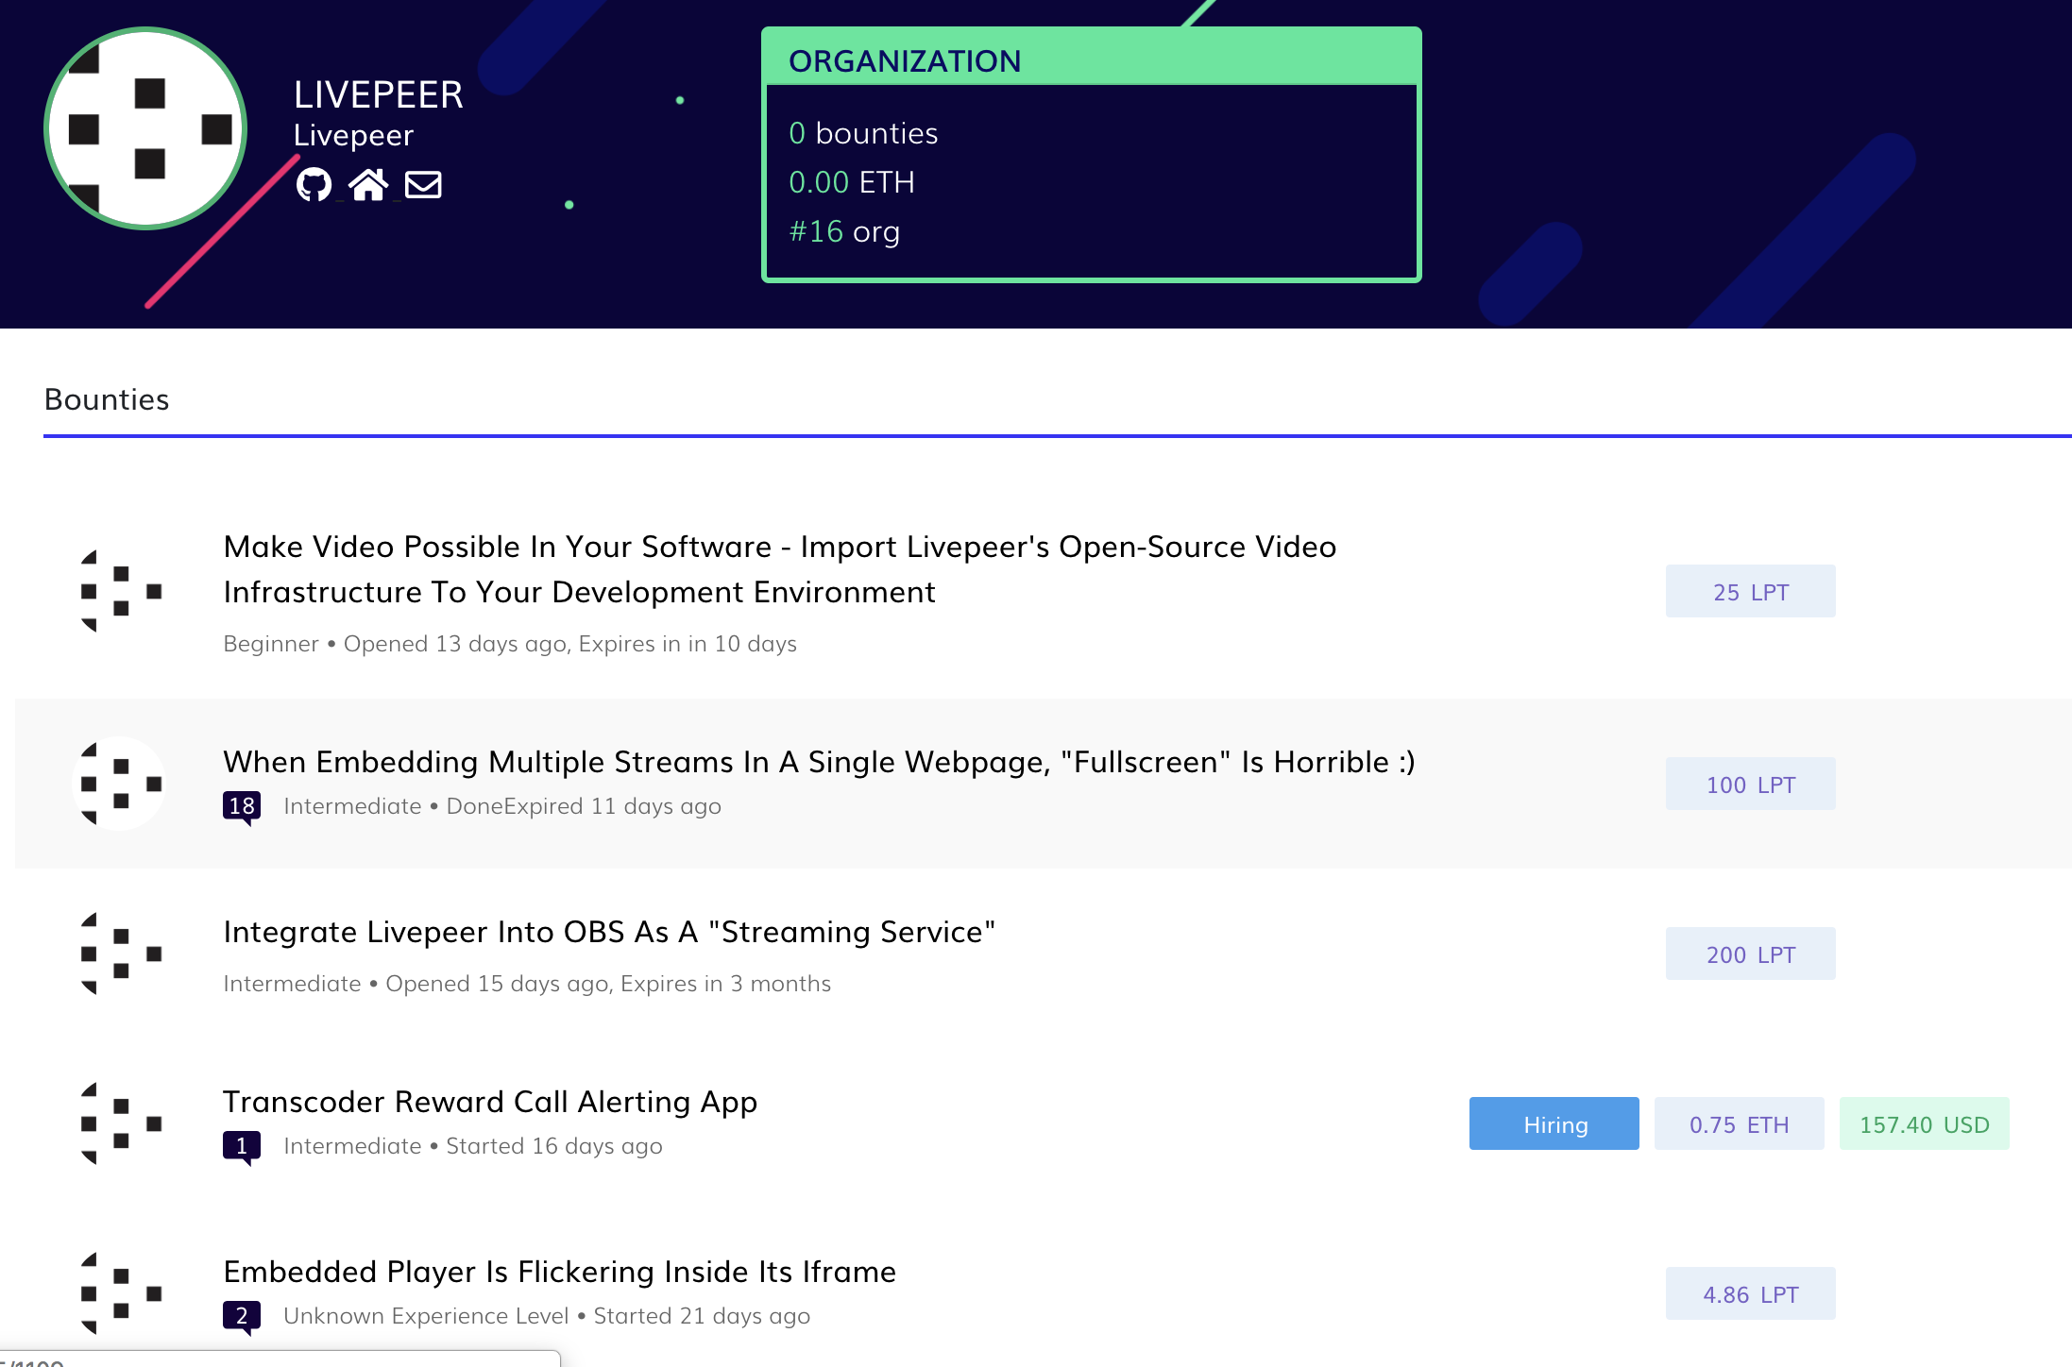Select the comment bubble on Embedded Player bounty
Image resolution: width=2072 pixels, height=1367 pixels.
pyautogui.click(x=243, y=1316)
